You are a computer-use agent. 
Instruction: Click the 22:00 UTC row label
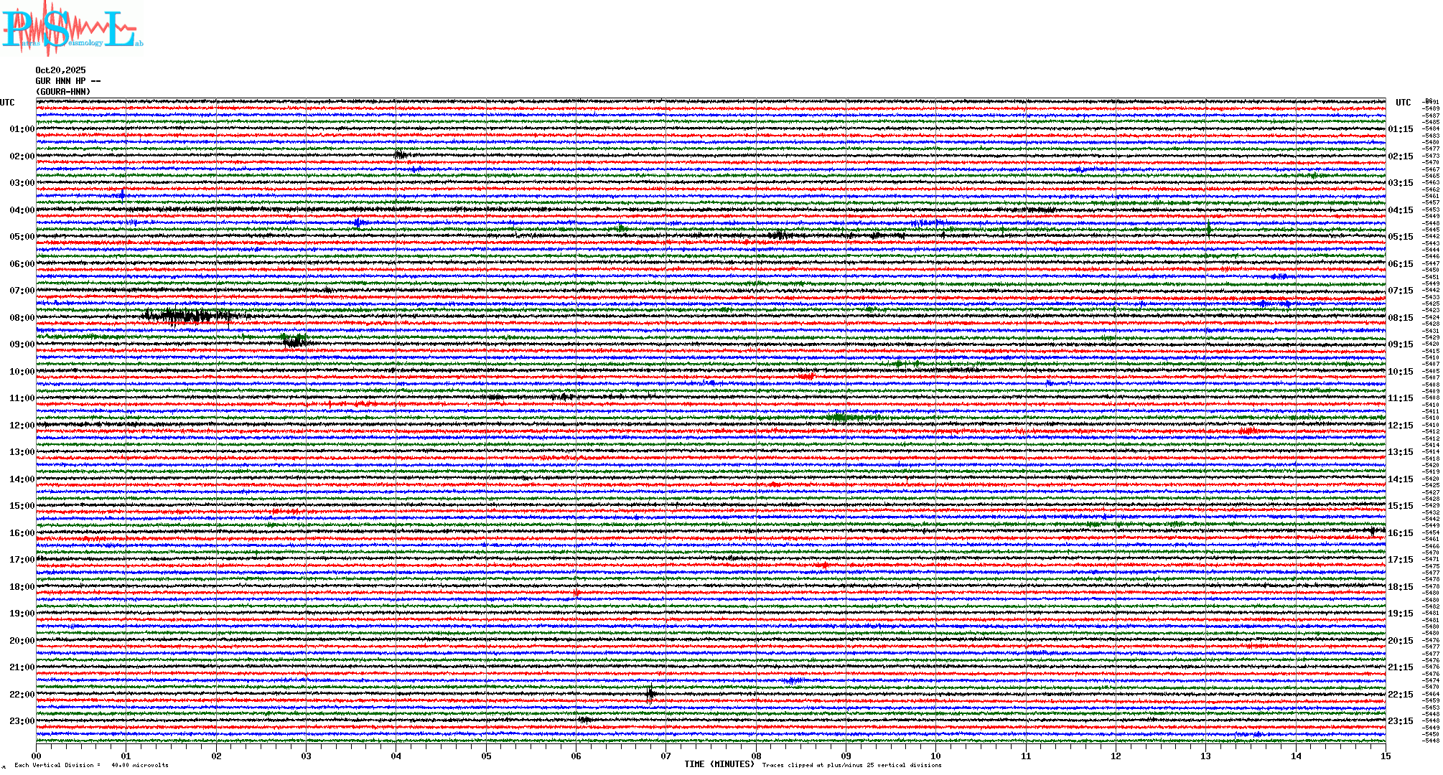point(22,695)
